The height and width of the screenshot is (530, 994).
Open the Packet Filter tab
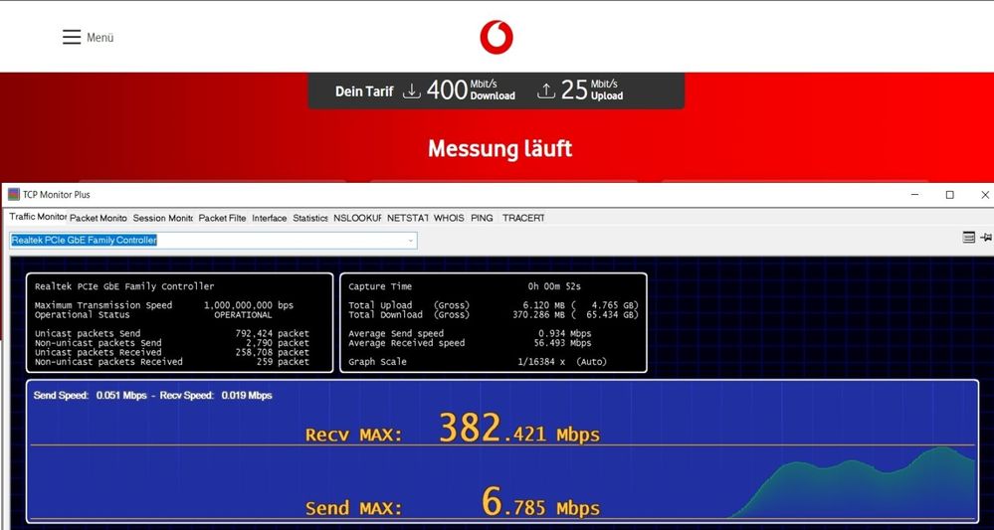coord(222,218)
